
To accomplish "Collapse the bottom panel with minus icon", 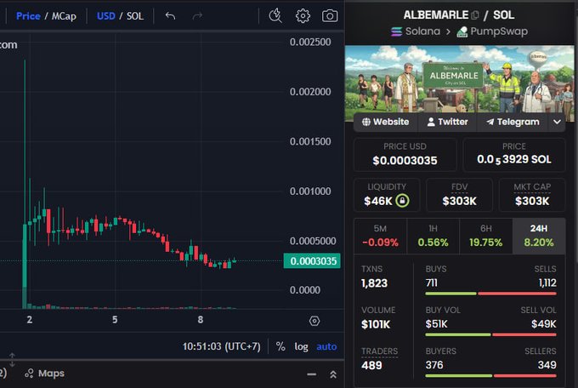I will click(311, 374).
